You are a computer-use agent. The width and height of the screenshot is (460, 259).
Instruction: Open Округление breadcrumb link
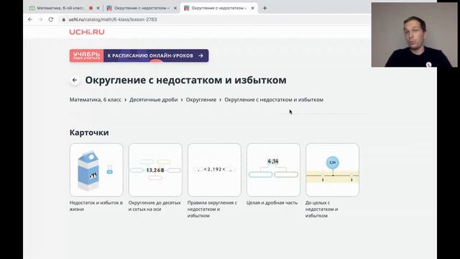point(201,100)
